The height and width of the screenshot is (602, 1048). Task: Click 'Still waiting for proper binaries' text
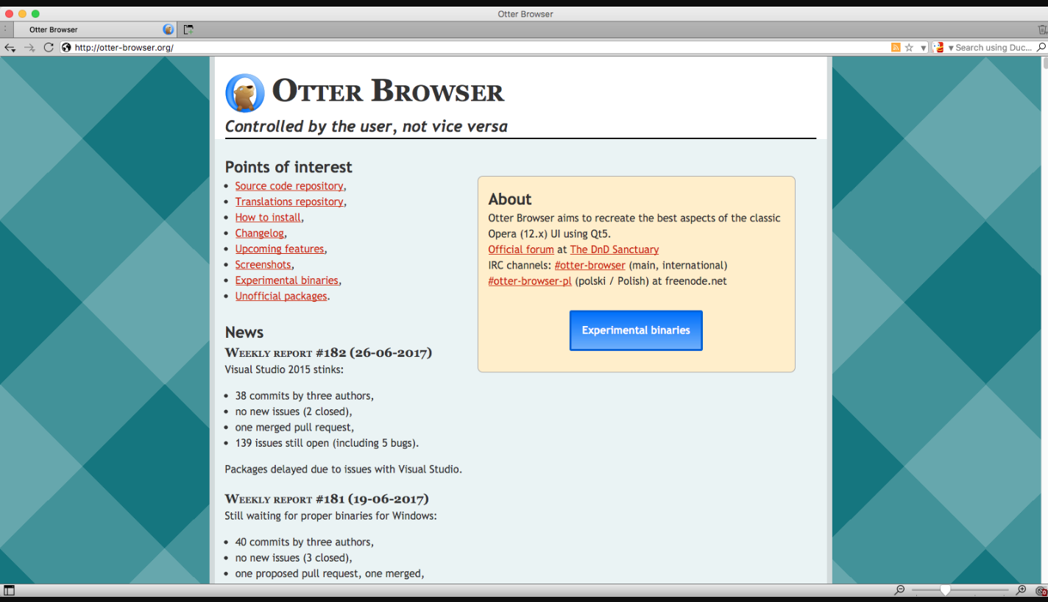point(331,516)
